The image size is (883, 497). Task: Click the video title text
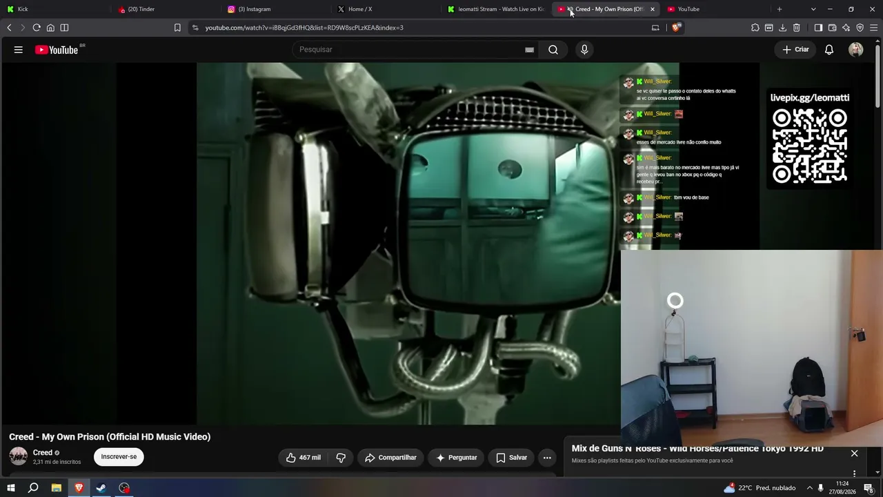(x=110, y=437)
